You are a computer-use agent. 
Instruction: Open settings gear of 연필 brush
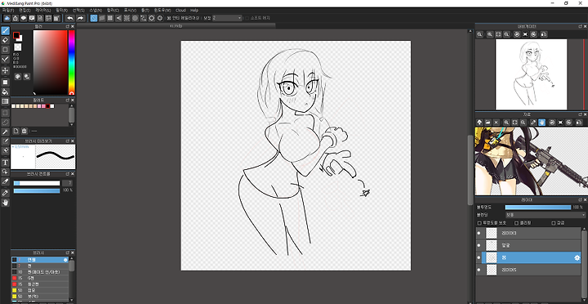pyautogui.click(x=65, y=260)
